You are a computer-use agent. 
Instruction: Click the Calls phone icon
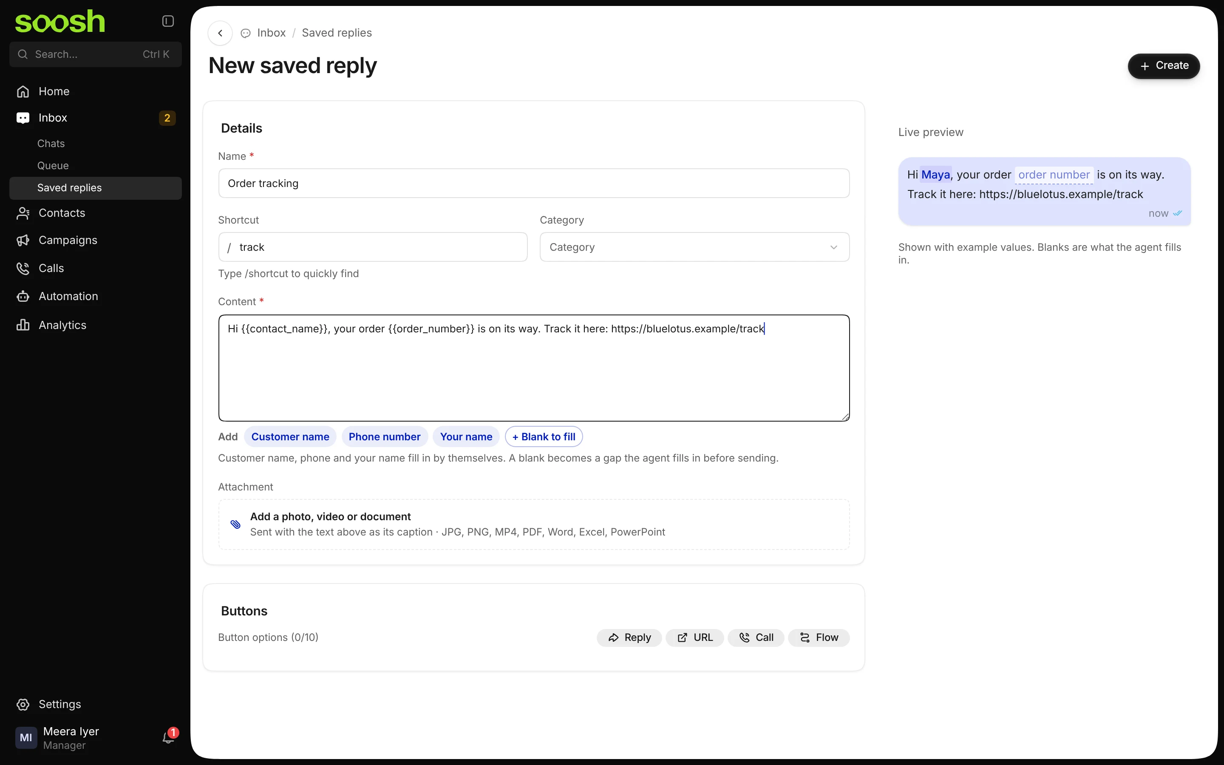click(23, 268)
